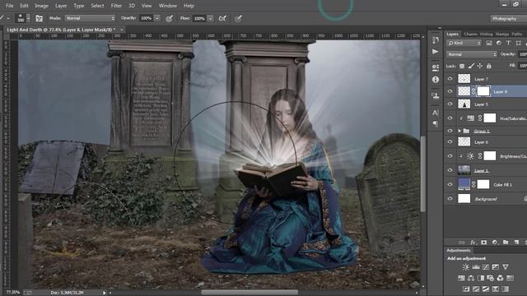Filter layers by shape layer icon

pyautogui.click(x=518, y=43)
